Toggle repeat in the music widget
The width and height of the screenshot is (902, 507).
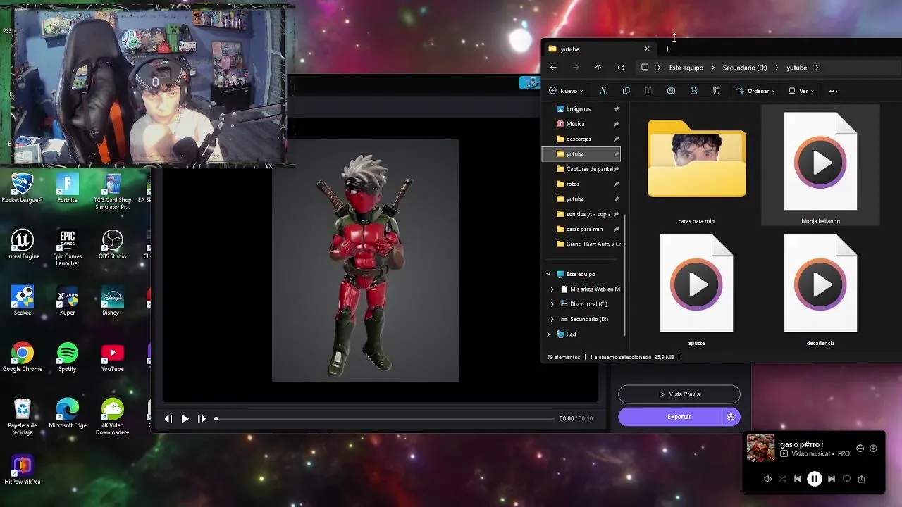(x=846, y=479)
